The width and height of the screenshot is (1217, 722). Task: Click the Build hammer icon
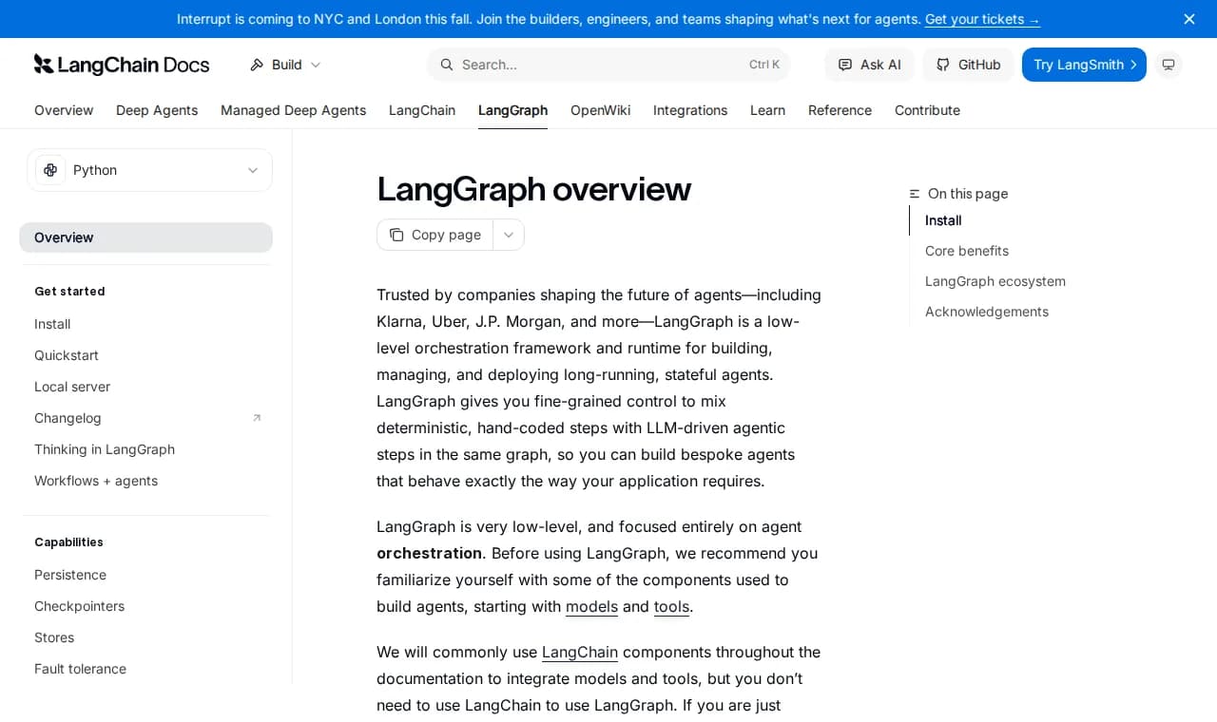tap(257, 65)
